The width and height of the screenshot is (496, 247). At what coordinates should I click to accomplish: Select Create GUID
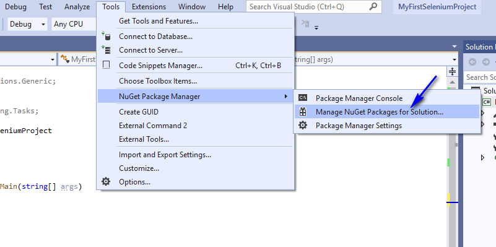click(x=196, y=111)
